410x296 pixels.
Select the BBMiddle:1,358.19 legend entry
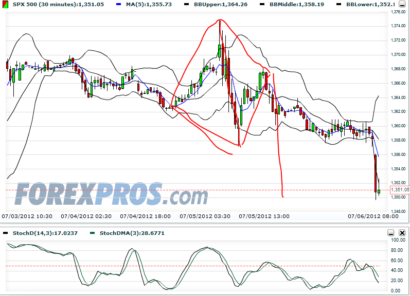[297, 5]
